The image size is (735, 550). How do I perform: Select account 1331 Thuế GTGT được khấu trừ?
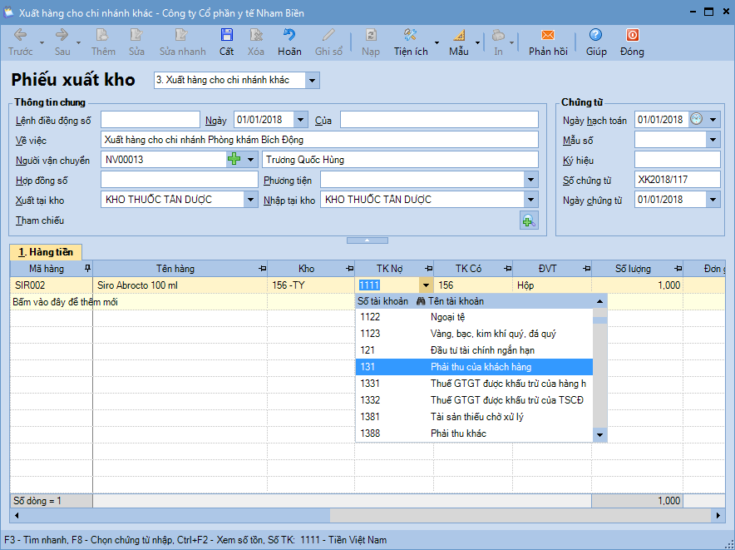pyautogui.click(x=474, y=384)
